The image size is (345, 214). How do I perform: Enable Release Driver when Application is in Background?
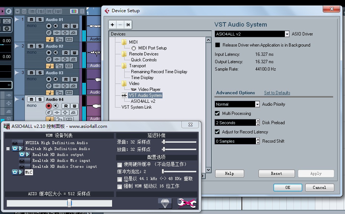(x=218, y=45)
